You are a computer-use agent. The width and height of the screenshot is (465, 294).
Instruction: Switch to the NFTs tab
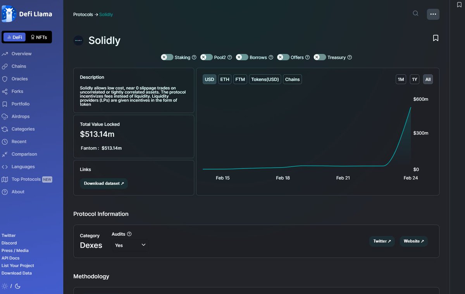(39, 37)
